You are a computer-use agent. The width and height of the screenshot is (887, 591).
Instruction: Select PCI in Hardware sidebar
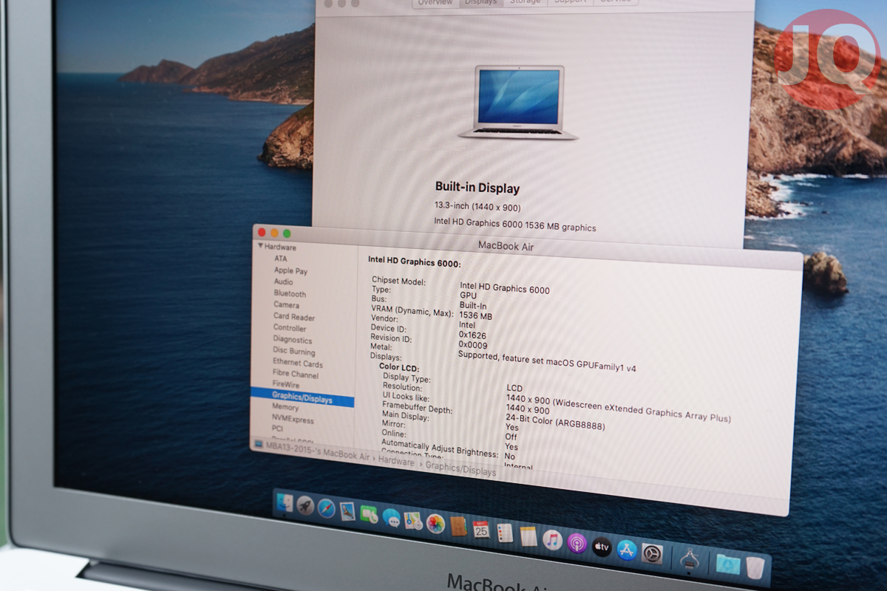pos(277,428)
